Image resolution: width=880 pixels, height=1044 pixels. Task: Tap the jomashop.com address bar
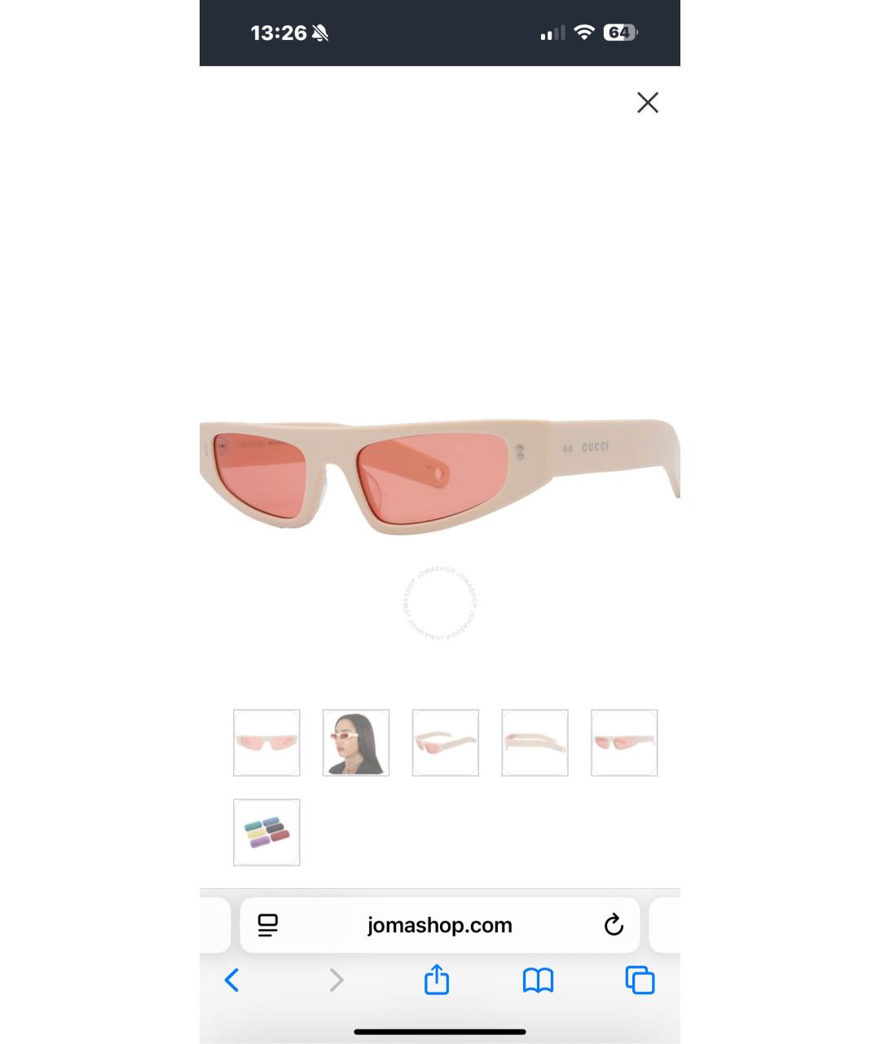tap(440, 925)
